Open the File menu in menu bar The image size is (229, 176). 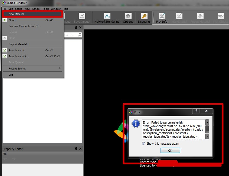coord(5,9)
